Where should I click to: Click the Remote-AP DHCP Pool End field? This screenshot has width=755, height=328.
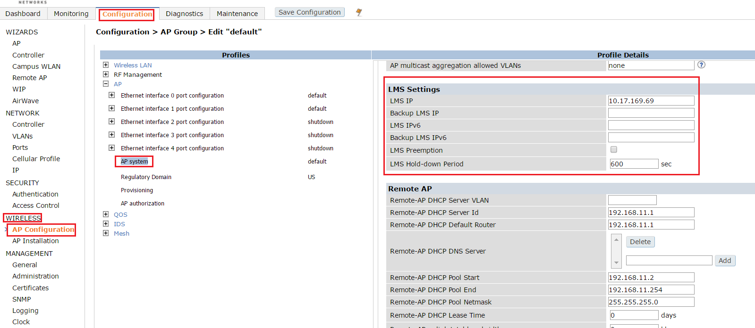[x=651, y=290]
